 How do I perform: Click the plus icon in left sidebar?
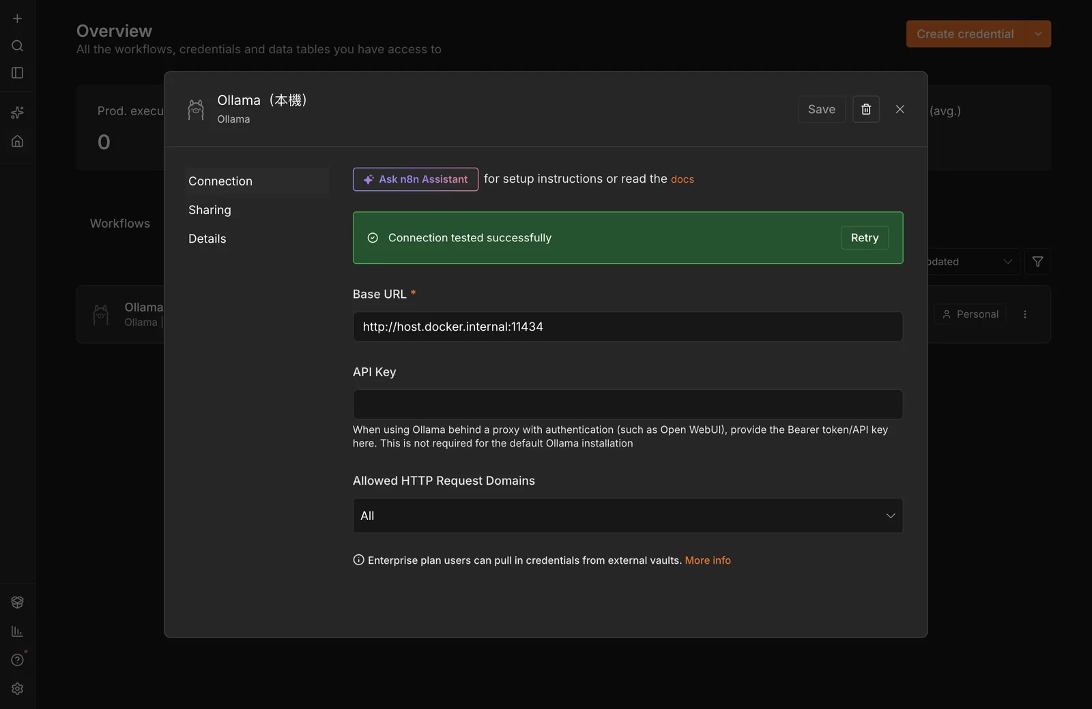pos(18,18)
